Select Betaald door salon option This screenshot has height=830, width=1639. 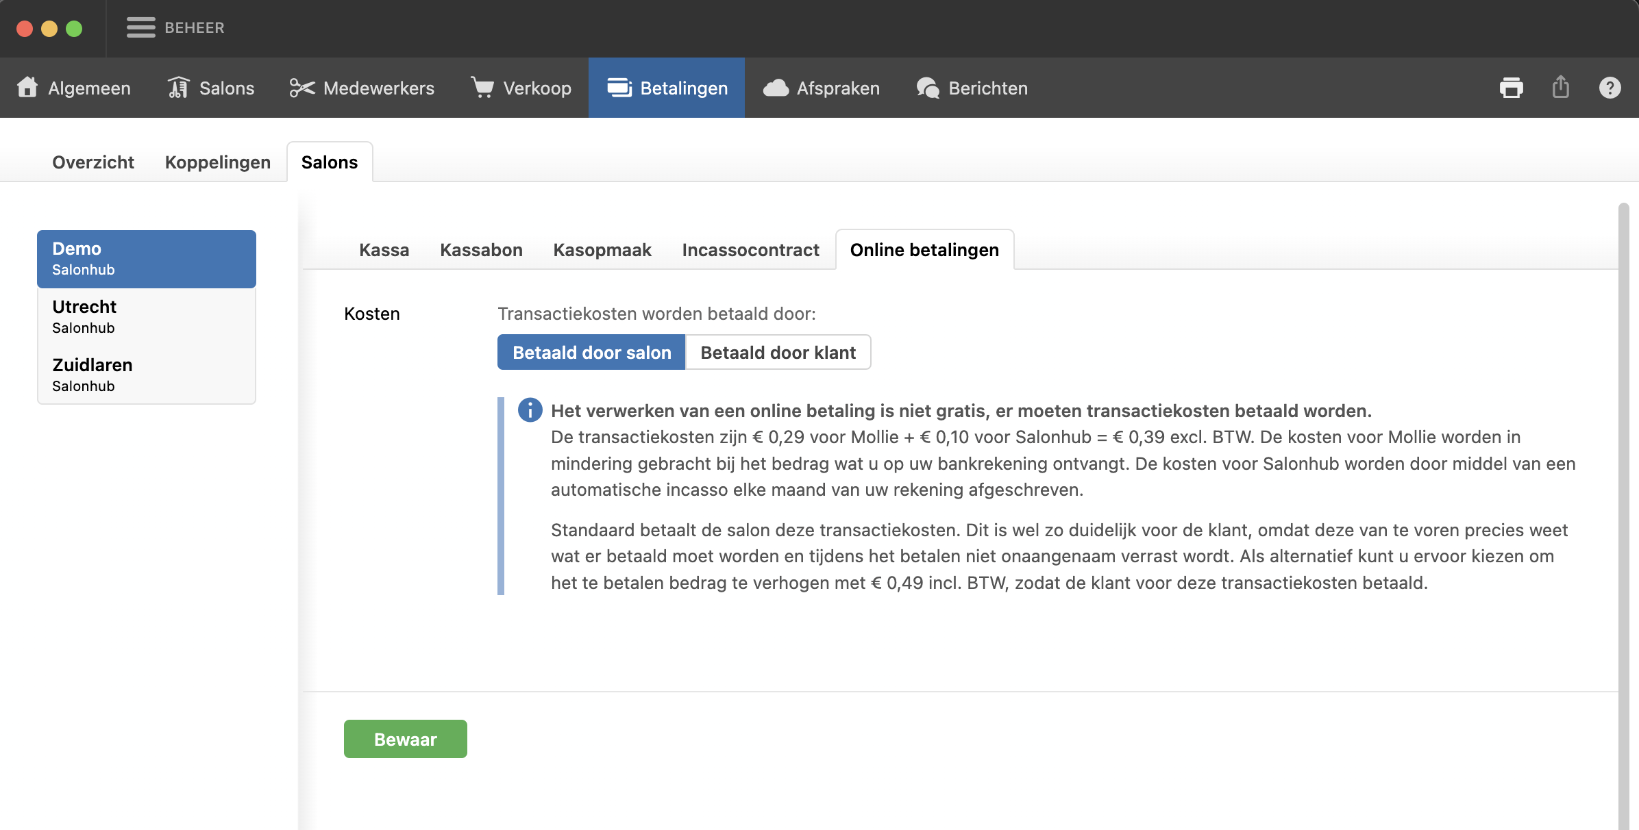click(591, 352)
